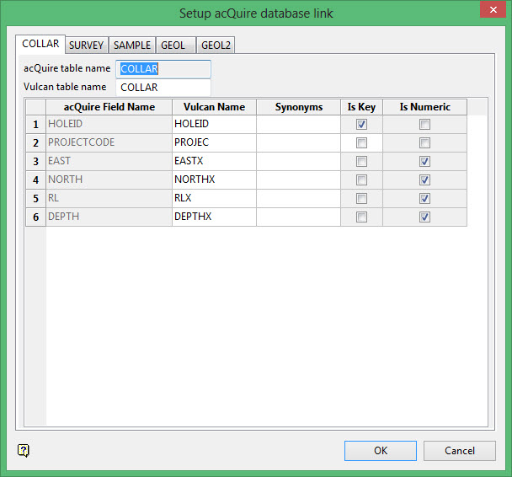
Task: Click Synonyms cell for RL row
Action: click(x=298, y=198)
